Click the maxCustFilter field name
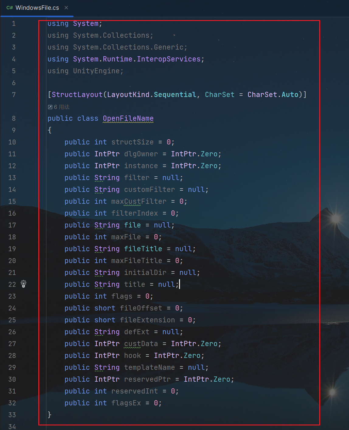This screenshot has height=430, width=349. (x=139, y=201)
